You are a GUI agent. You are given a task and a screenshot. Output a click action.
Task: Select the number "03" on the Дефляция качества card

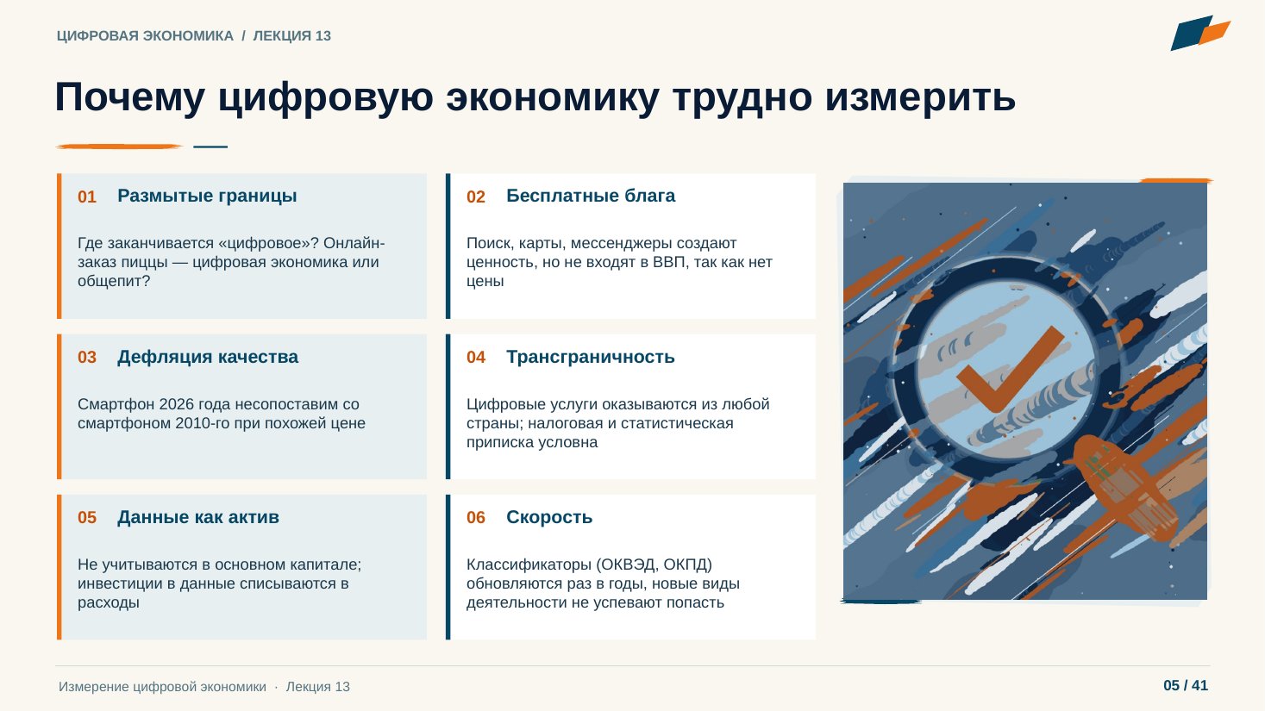coord(87,357)
